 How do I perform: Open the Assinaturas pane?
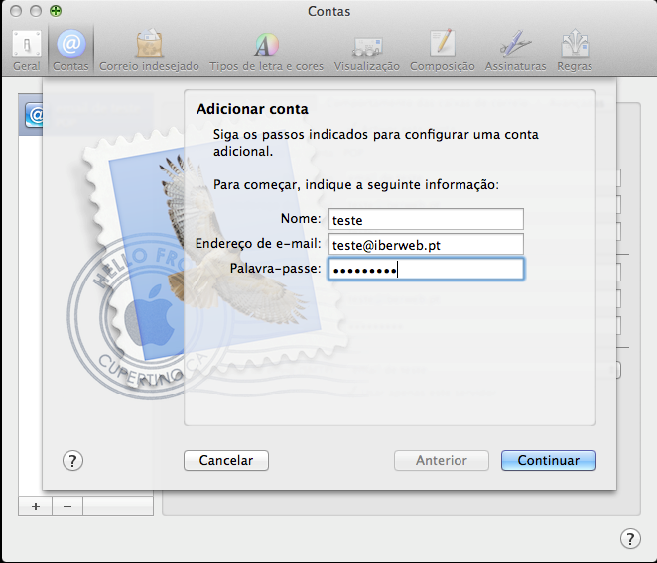pos(515,50)
